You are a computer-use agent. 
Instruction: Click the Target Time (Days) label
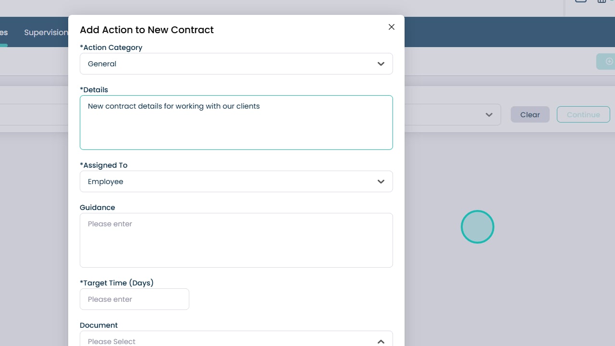117,283
